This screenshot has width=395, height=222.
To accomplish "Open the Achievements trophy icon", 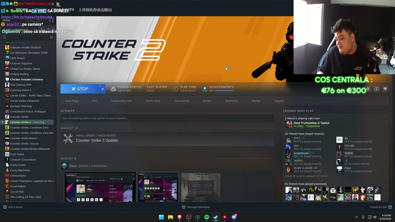I will (204, 89).
